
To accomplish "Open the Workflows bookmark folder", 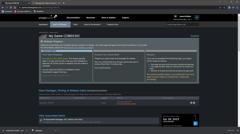I will pos(39,11).
